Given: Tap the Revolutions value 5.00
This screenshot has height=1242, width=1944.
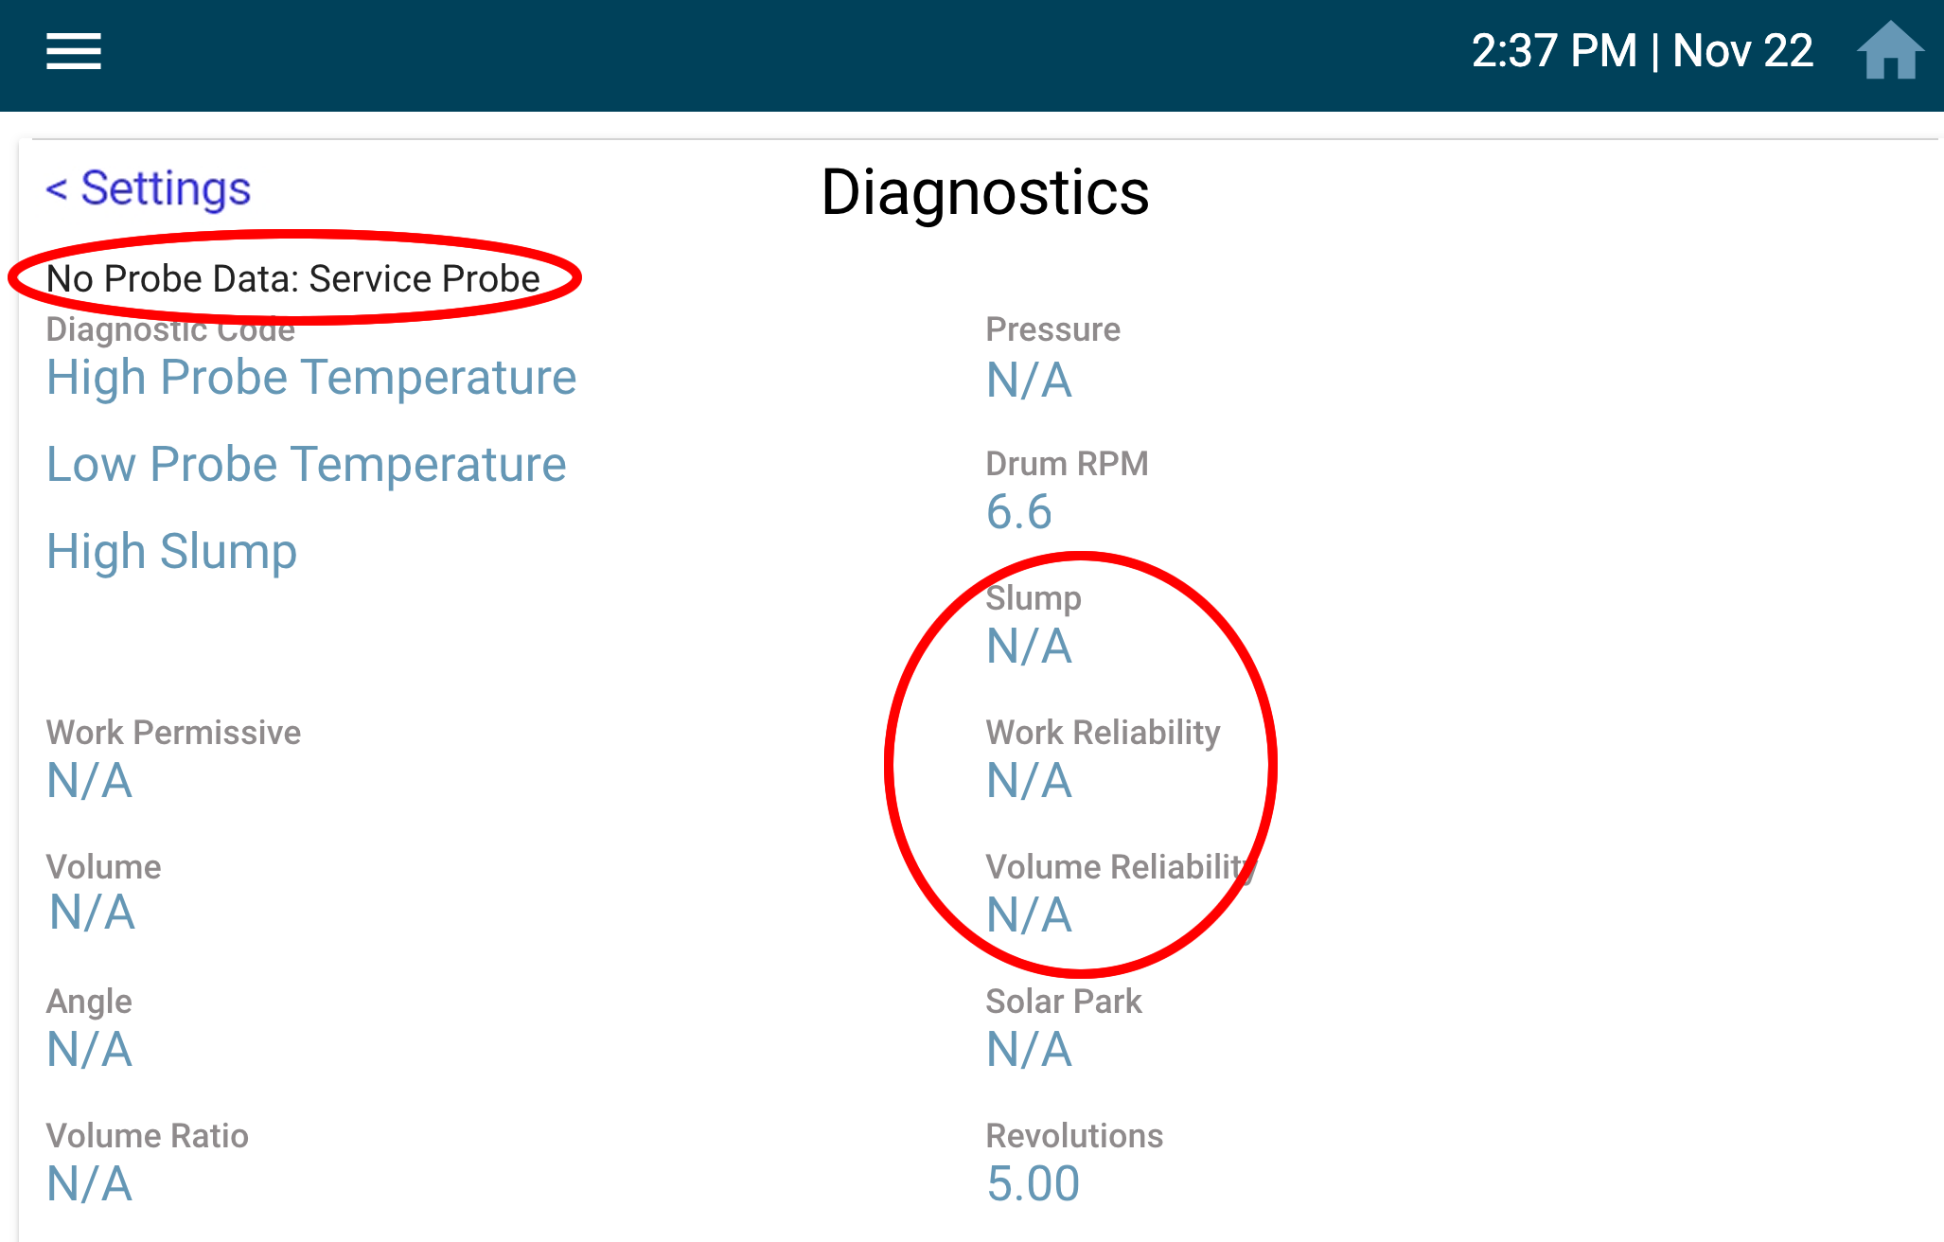Looking at the screenshot, I should pyautogui.click(x=1033, y=1184).
